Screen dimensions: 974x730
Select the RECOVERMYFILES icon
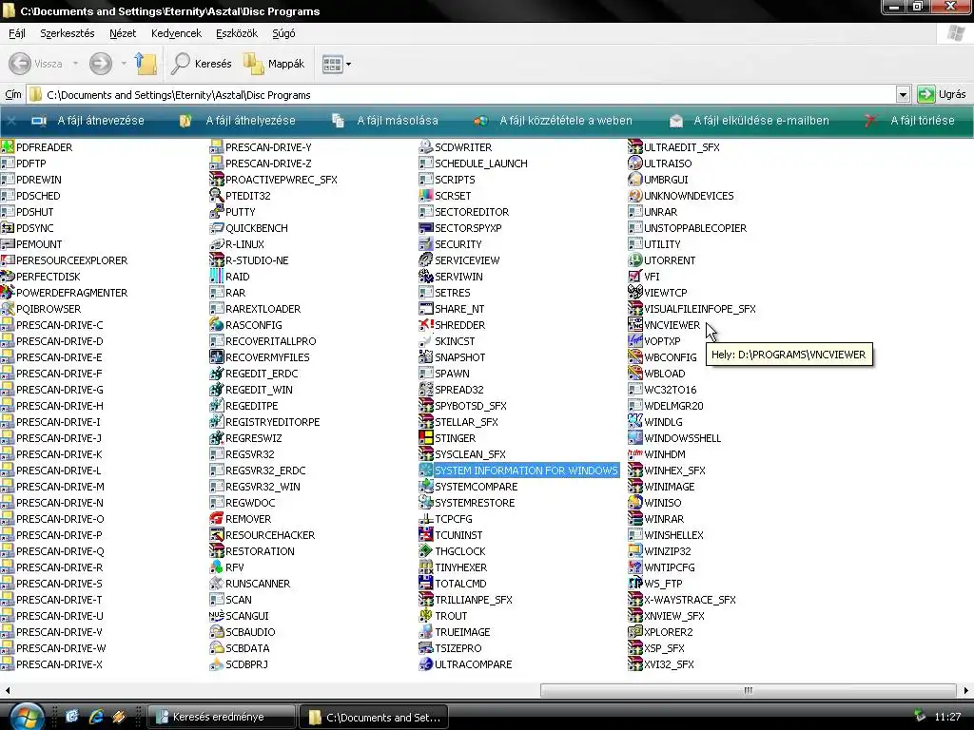[x=216, y=357]
